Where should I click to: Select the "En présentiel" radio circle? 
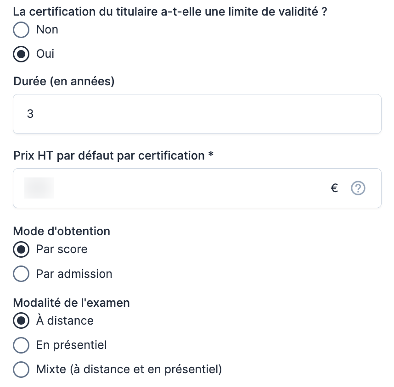[x=21, y=345]
